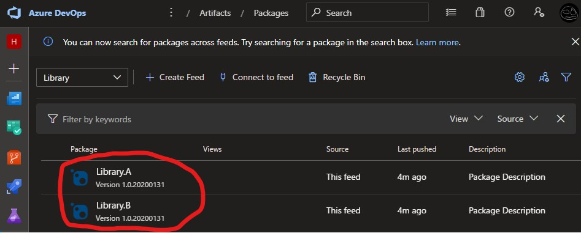Click Package Description in Library.A row
The image size is (581, 233).
coord(507,177)
